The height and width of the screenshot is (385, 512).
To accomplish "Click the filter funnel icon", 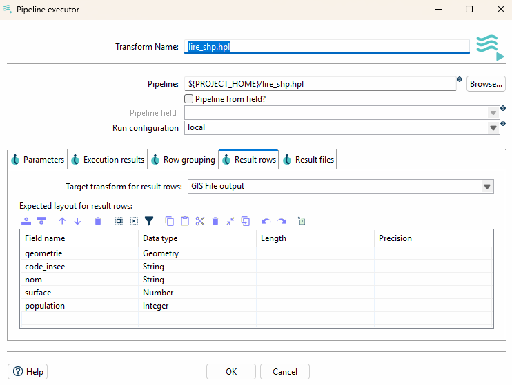I will [148, 221].
